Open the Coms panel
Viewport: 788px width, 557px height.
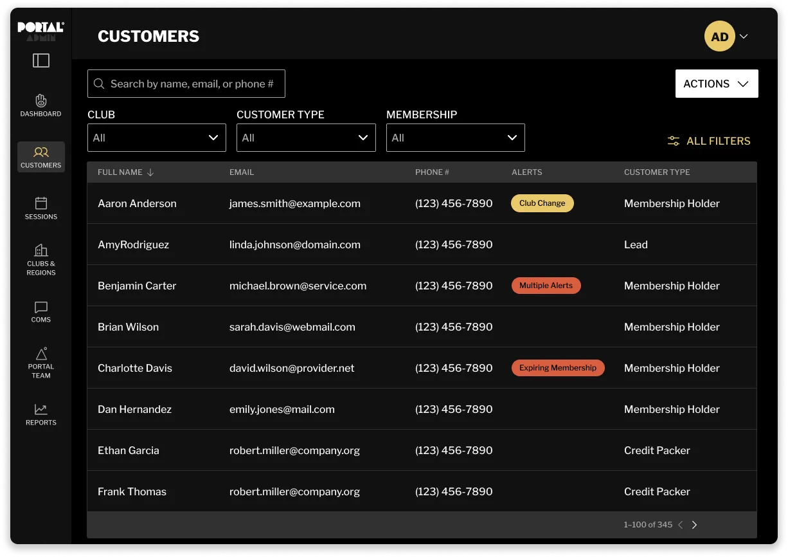tap(40, 313)
